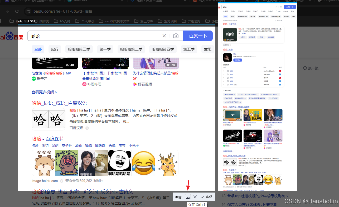
Task: Open 哈哈_词语_成语_百度汉语 result
Action: point(59,103)
